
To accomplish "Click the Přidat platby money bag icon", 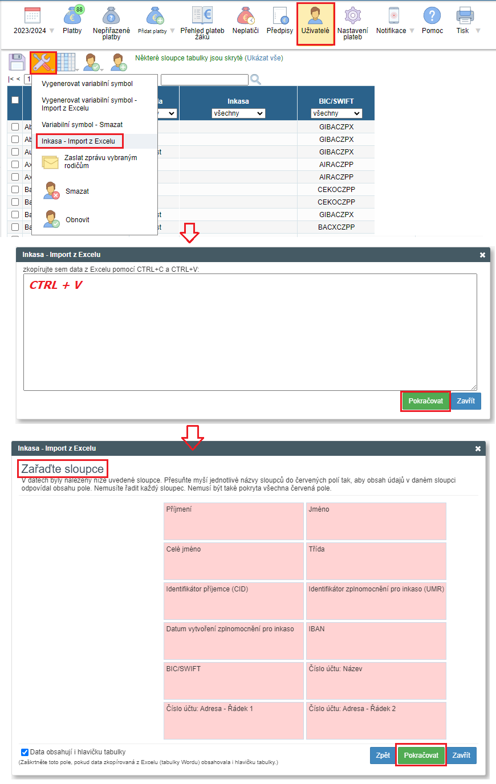I will pyautogui.click(x=155, y=15).
